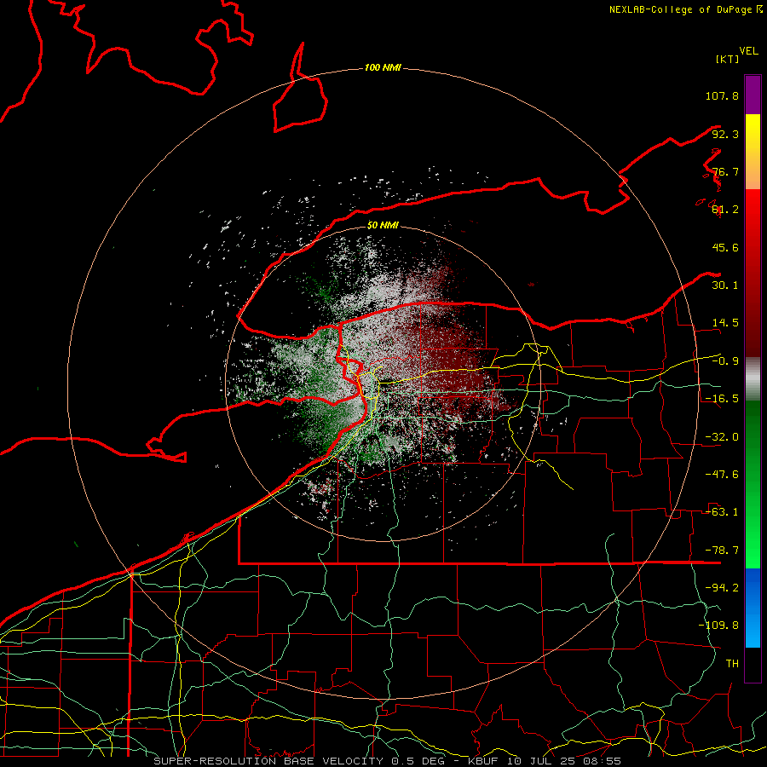
Task: Pick the gray near-zero segment of the scale
Action: 753,379
